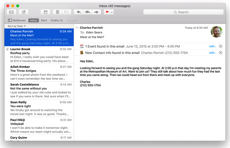The image size is (230, 148).
Task: Click the Get Mail envelope icon
Action: (11, 12)
